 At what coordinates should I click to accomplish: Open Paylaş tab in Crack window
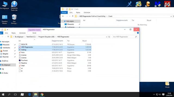click(78, 13)
